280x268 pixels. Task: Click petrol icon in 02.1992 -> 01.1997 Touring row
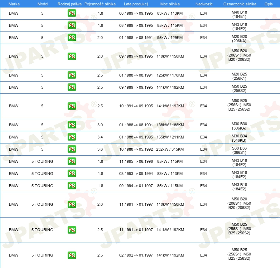point(72,255)
